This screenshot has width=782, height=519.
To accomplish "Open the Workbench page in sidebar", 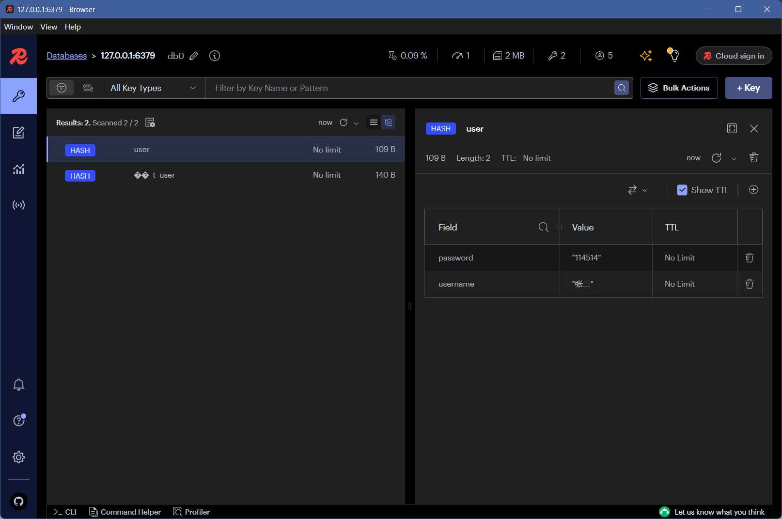I will [18, 133].
